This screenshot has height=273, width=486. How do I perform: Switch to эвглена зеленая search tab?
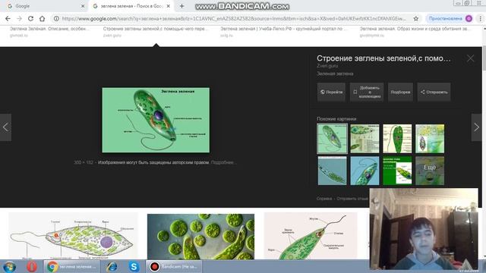coord(131,6)
